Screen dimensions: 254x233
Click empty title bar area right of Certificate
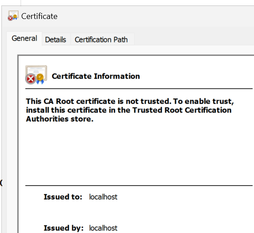click(155, 16)
